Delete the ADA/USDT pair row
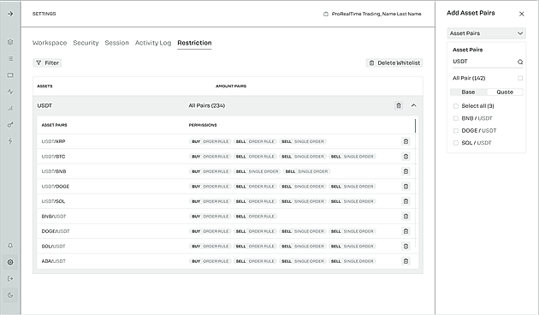539x315 pixels. (406, 261)
